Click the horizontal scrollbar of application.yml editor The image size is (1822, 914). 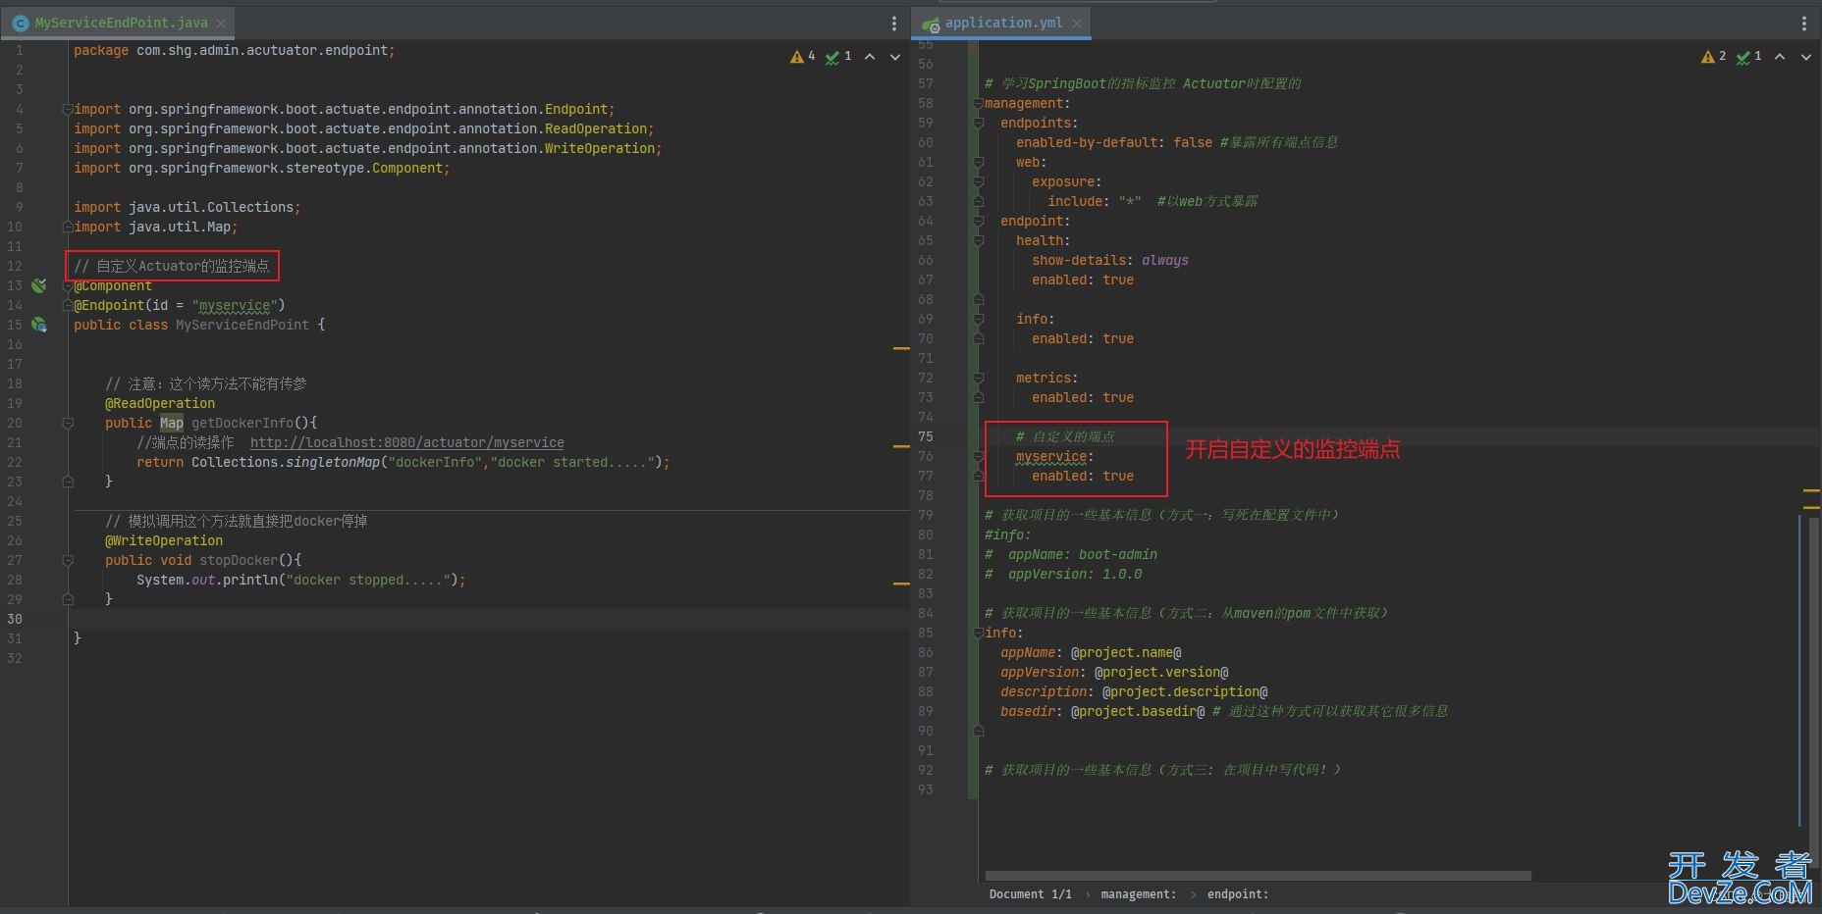1258,875
